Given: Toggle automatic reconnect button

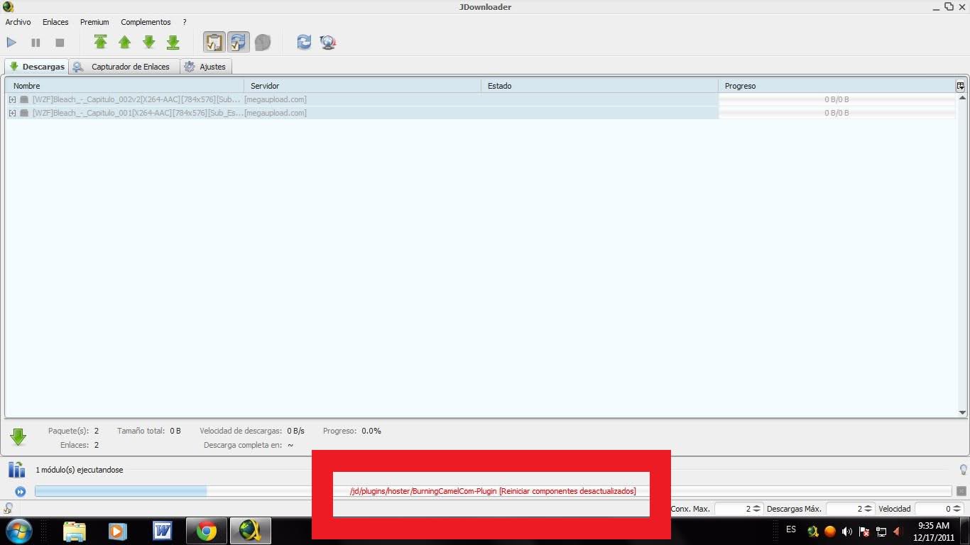Looking at the screenshot, I should [238, 43].
